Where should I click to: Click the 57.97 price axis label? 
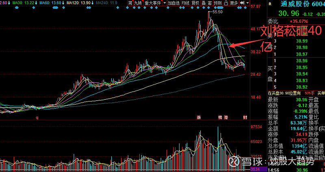[256, 7]
